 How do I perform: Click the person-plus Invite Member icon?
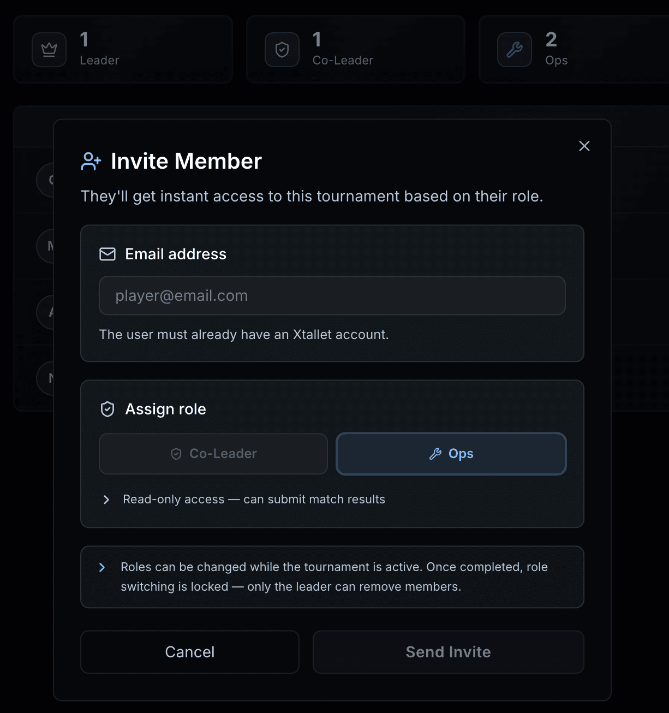tap(91, 161)
